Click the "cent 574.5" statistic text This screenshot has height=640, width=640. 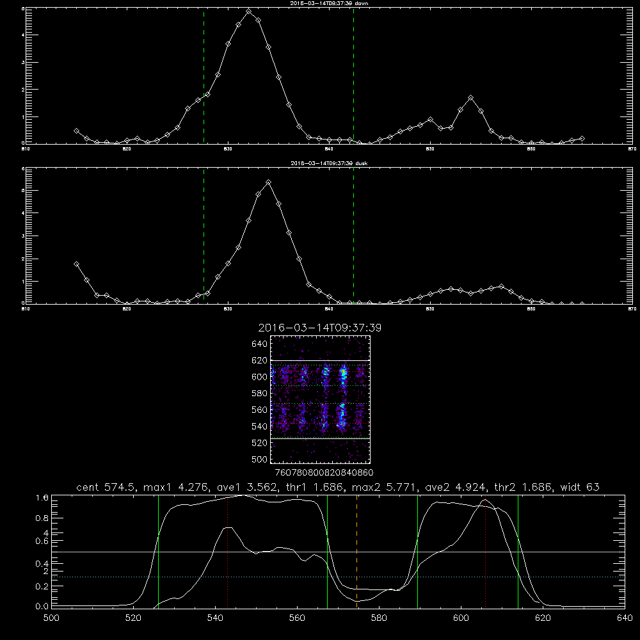click(x=108, y=487)
